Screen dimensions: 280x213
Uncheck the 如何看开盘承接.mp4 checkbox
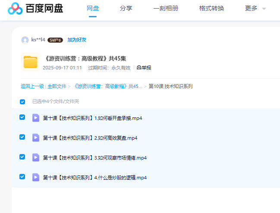tap(22, 117)
